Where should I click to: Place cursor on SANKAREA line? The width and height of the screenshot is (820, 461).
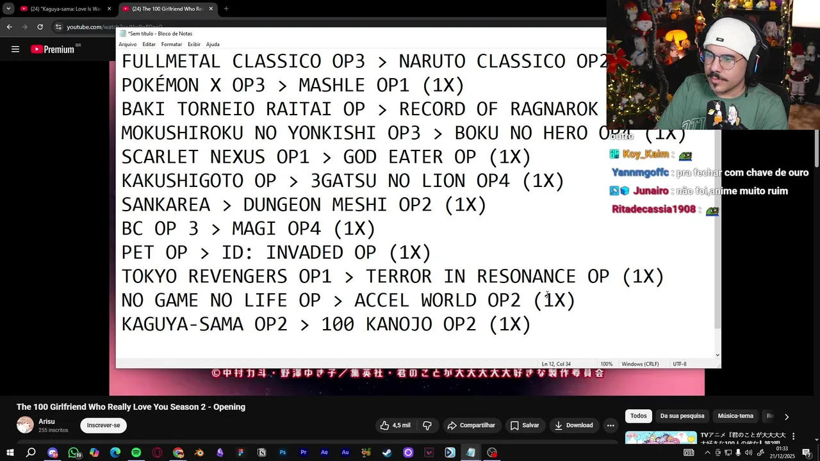pyautogui.click(x=304, y=205)
